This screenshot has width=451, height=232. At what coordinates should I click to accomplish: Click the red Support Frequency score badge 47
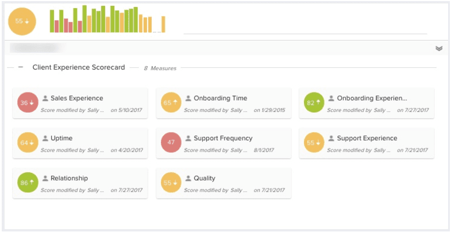[171, 142]
